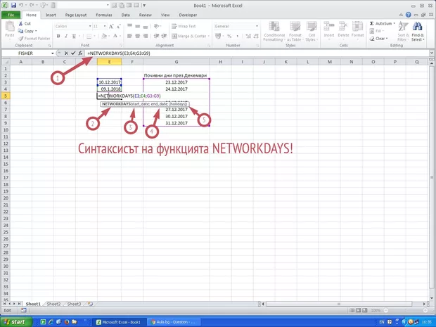
Task: Center text horizontally in Alignment group
Action: (x=137, y=36)
